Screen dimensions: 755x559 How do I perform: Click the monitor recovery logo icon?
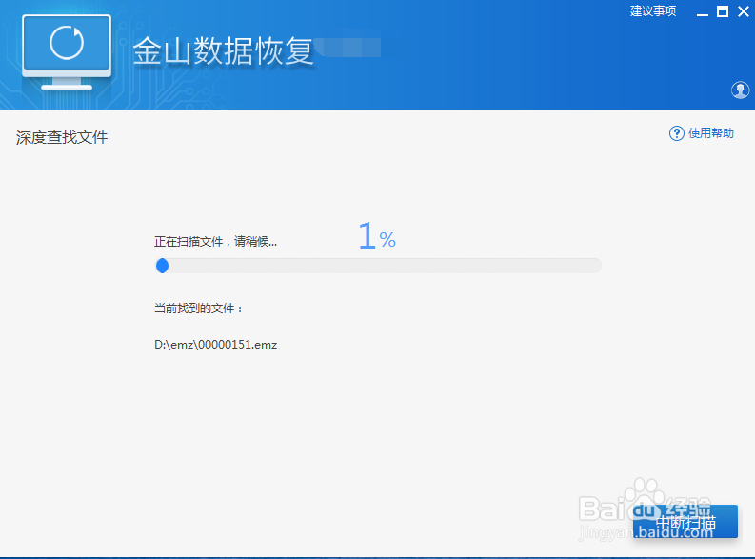click(x=67, y=52)
